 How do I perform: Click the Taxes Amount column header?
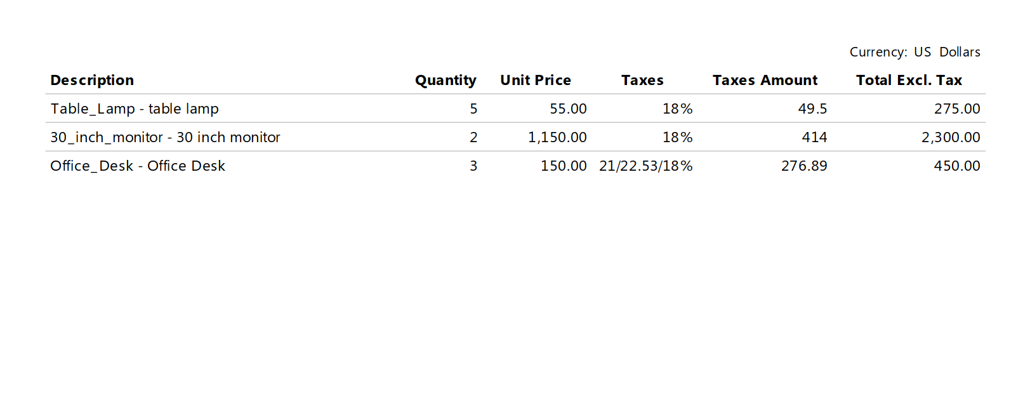click(765, 81)
